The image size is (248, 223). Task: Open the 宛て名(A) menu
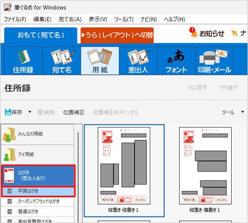click(70, 19)
